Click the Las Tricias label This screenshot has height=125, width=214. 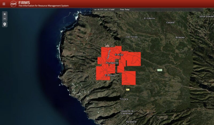[x=132, y=37]
